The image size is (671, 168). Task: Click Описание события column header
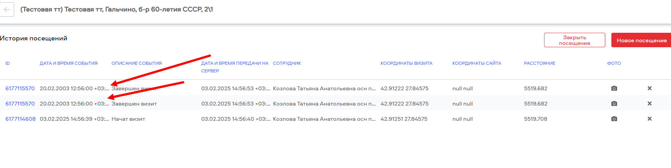pyautogui.click(x=136, y=63)
